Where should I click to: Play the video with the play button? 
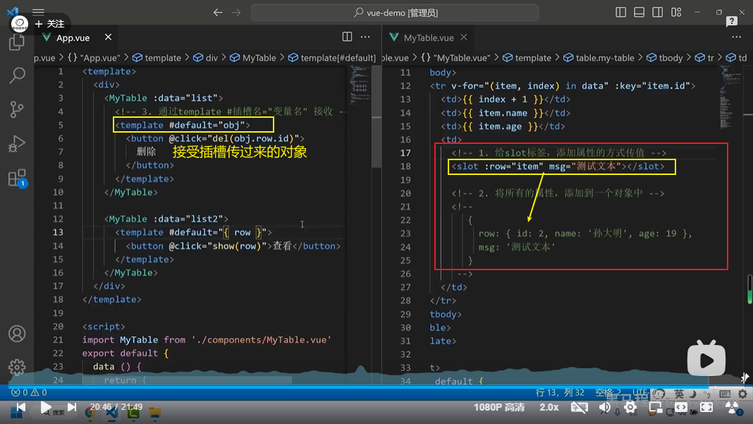(x=46, y=407)
